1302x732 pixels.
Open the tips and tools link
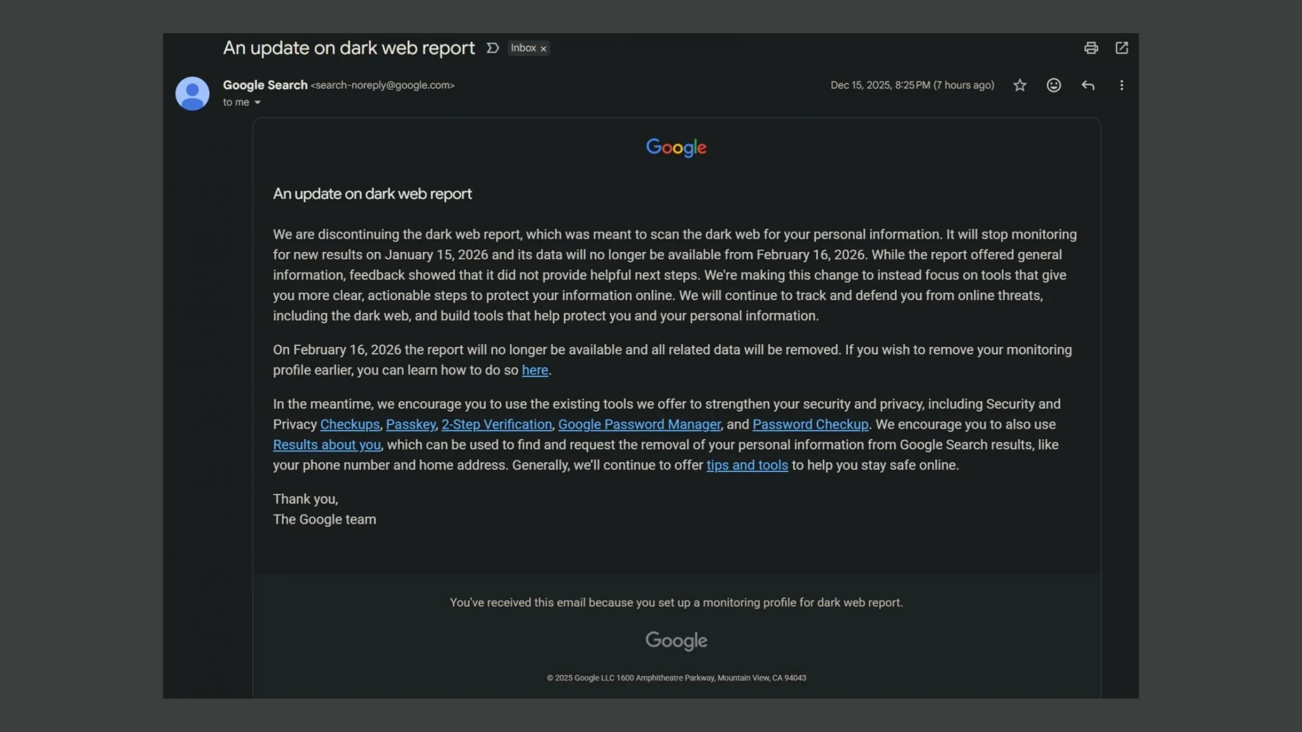coord(747,465)
